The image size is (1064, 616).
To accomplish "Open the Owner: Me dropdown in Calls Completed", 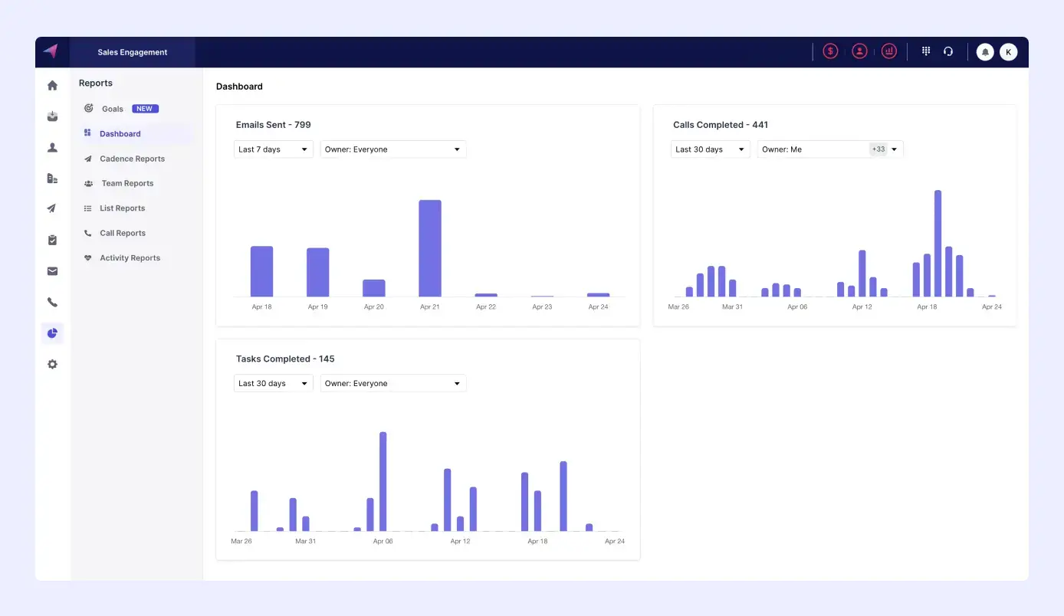I will click(x=829, y=149).
